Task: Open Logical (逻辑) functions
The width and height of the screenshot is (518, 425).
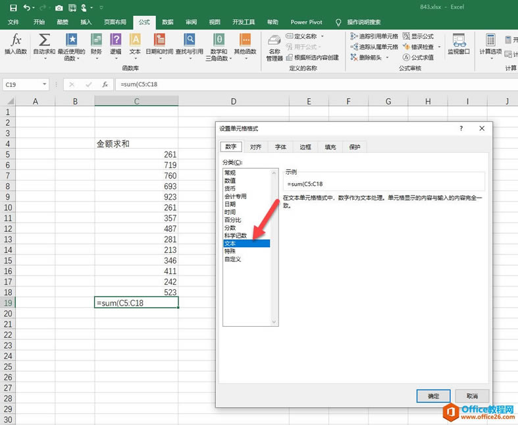Action: (x=116, y=45)
